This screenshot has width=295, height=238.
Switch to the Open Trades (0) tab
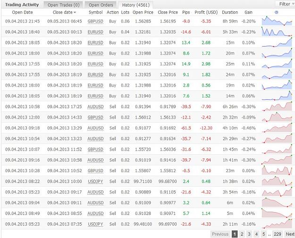(x=63, y=5)
